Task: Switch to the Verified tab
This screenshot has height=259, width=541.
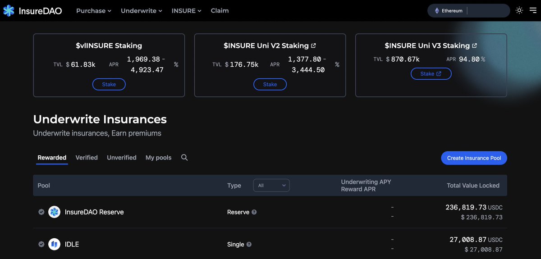Action: pyautogui.click(x=87, y=158)
